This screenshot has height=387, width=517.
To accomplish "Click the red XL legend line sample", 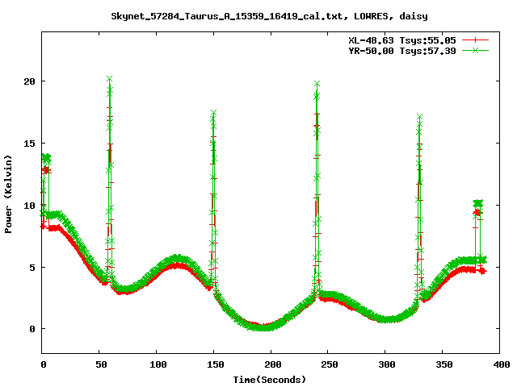I will pyautogui.click(x=475, y=40).
